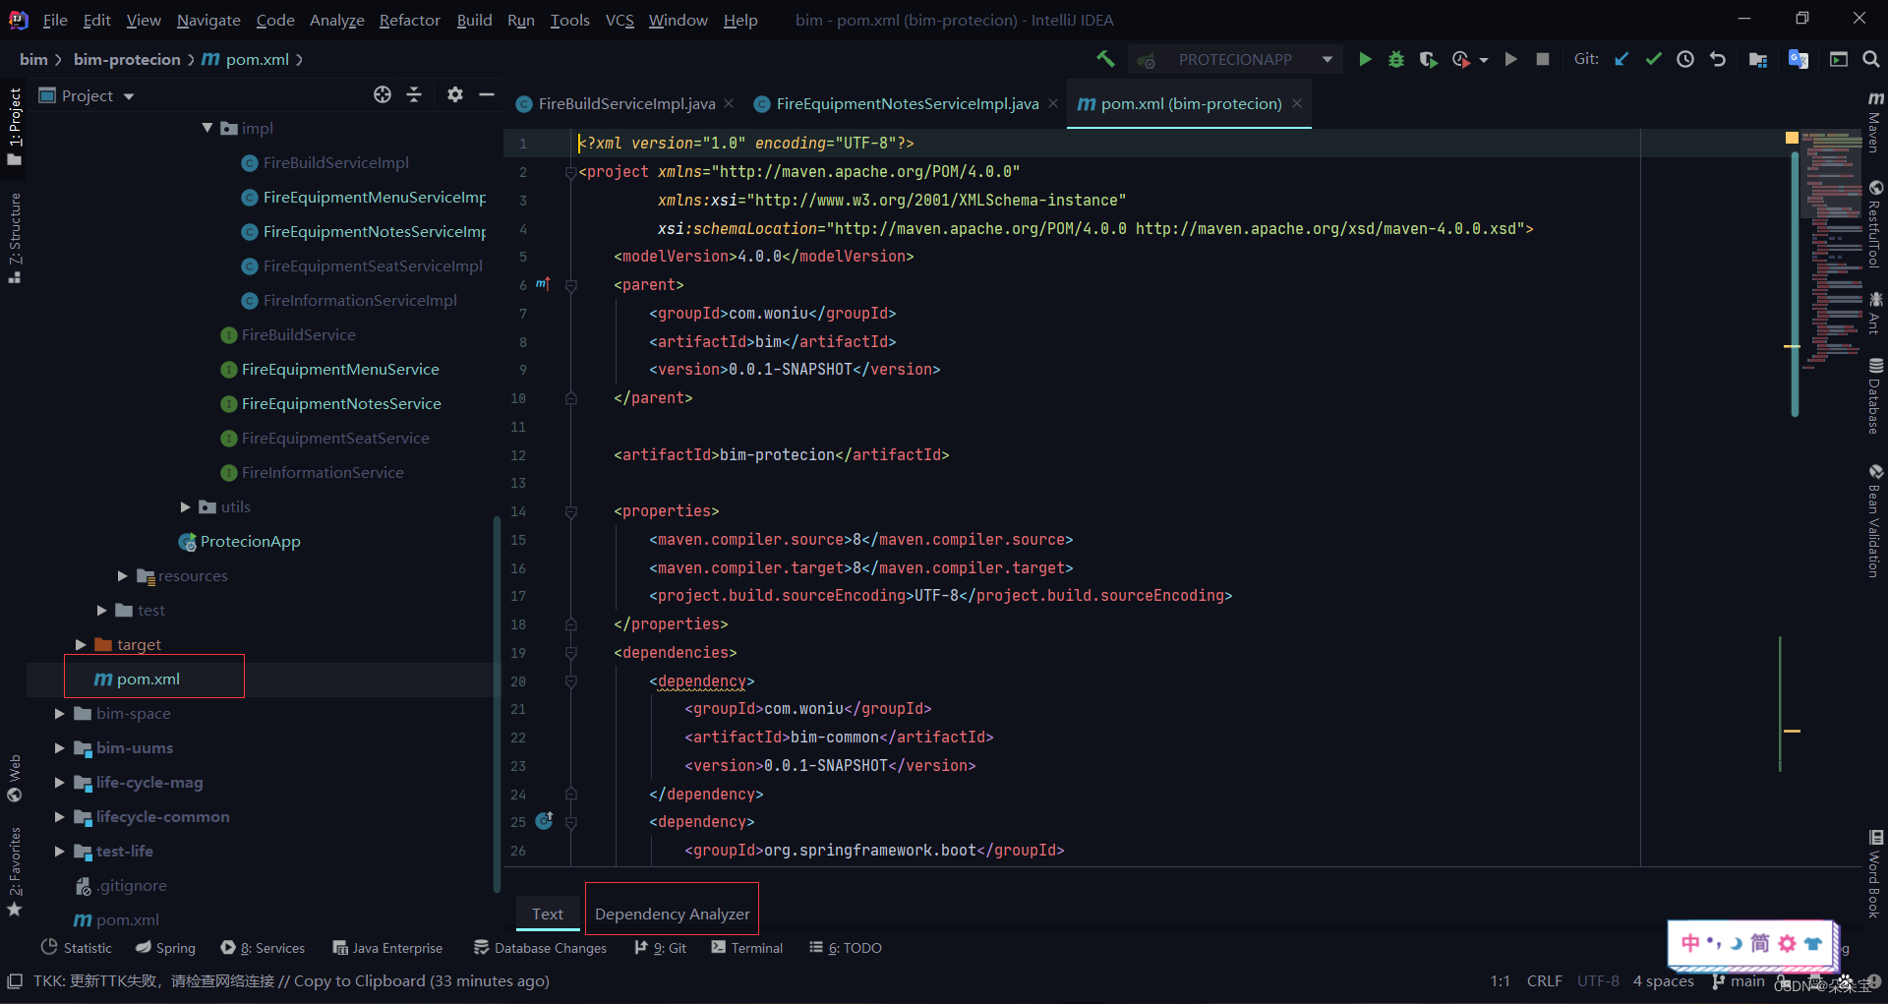Collapse the impl folder
1888x1004 pixels.
207,128
